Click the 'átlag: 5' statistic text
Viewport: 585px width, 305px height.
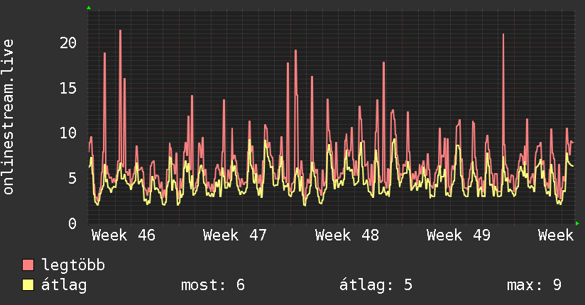[x=376, y=285]
